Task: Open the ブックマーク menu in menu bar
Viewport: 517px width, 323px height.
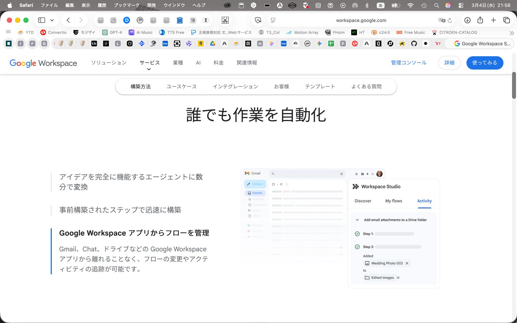Action: (126, 5)
